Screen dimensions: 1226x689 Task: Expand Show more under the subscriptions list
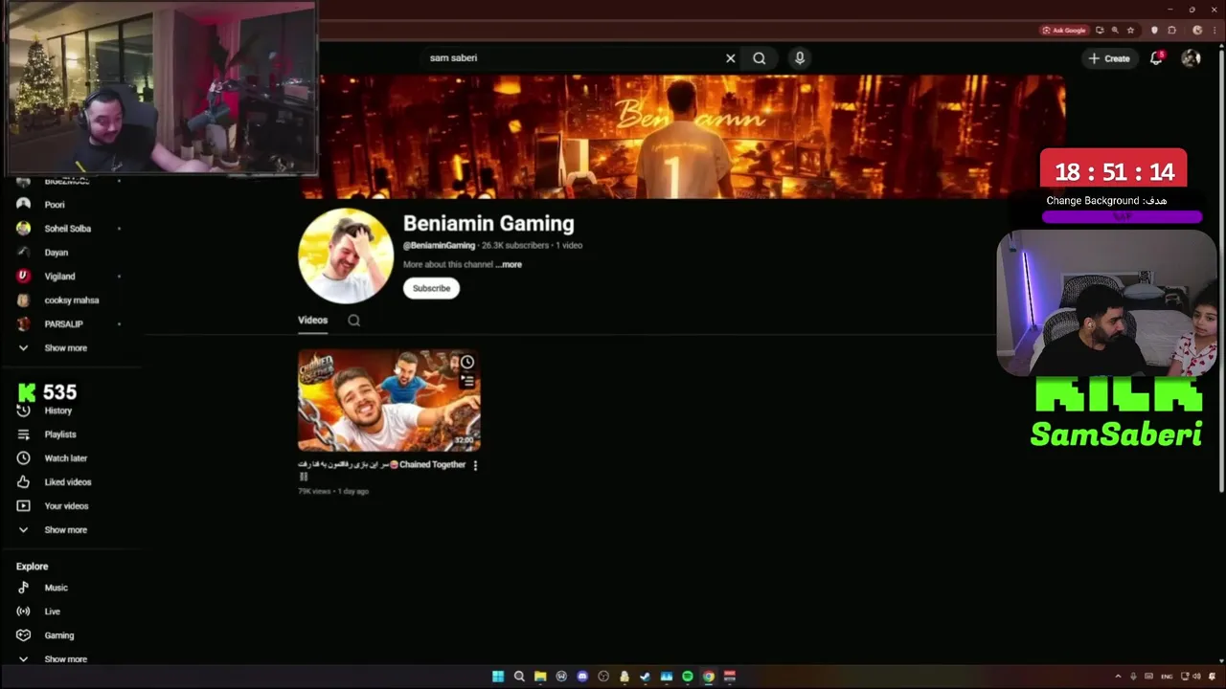coord(67,348)
